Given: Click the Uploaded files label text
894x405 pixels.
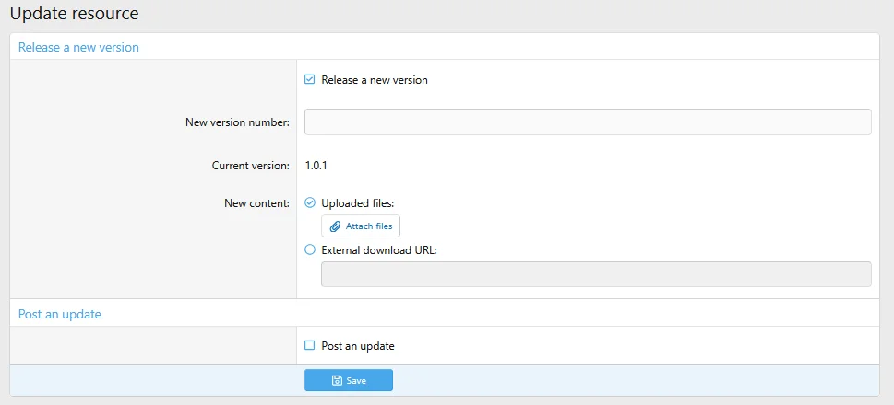Looking at the screenshot, I should coord(358,202).
